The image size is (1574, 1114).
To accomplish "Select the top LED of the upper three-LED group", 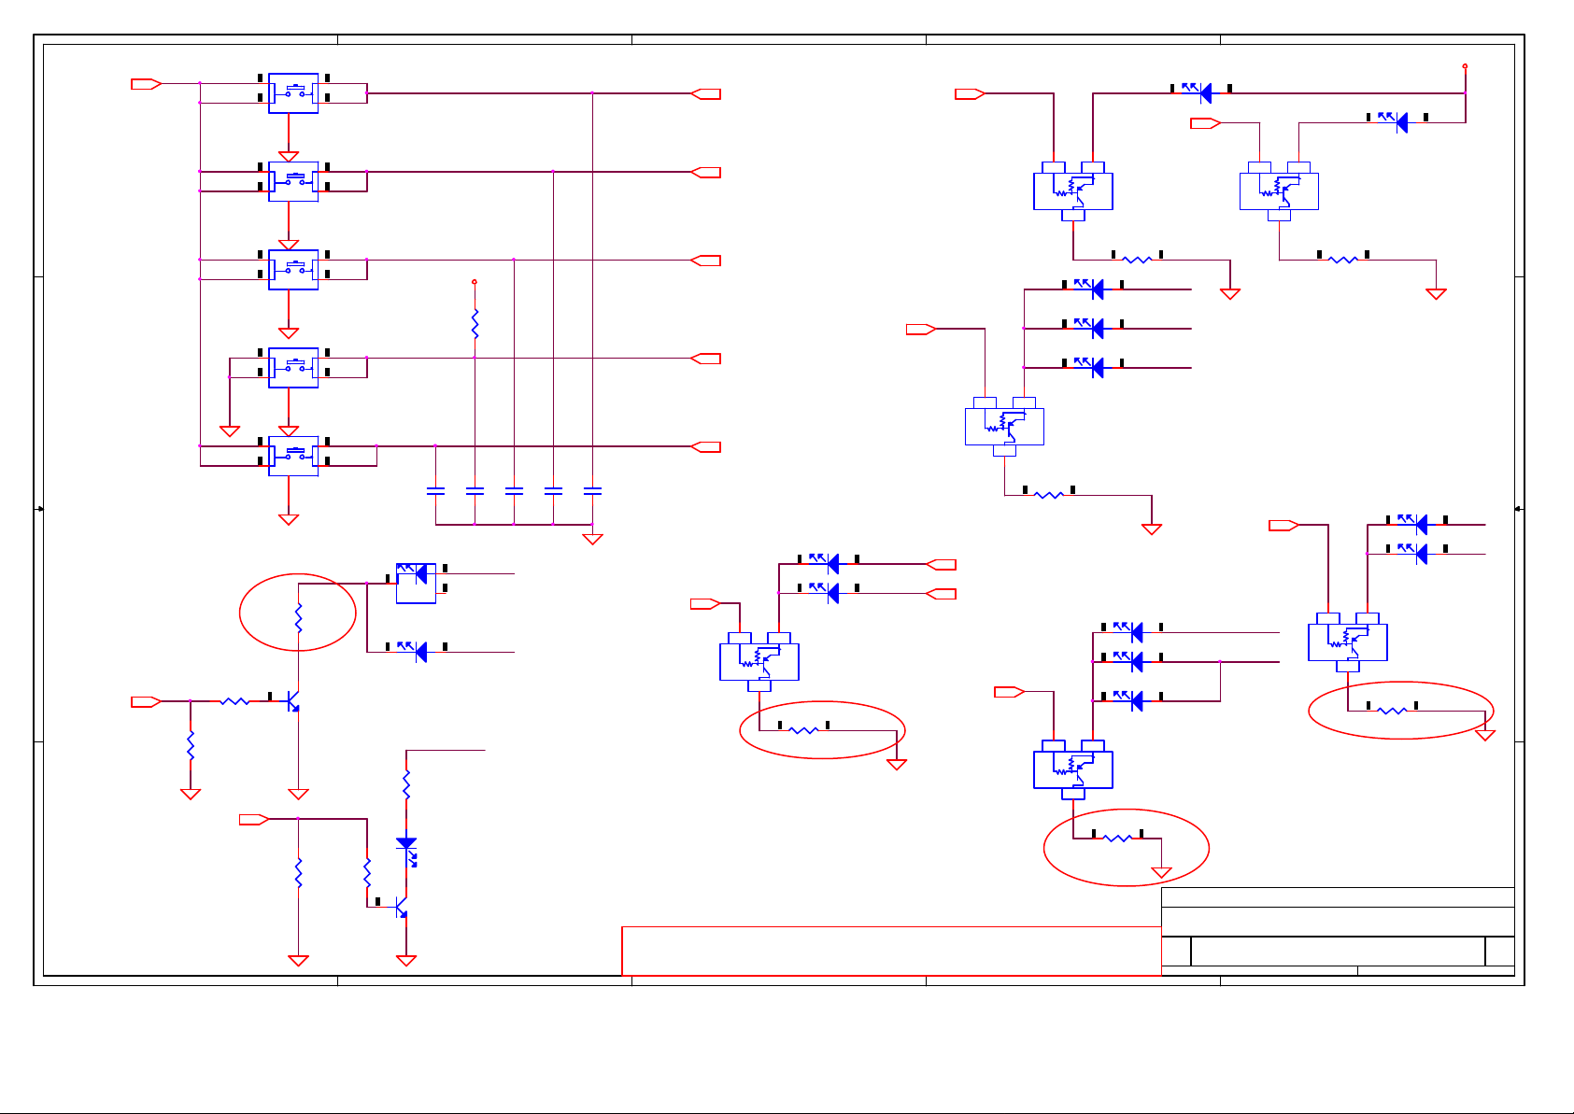I will 1089,289.
